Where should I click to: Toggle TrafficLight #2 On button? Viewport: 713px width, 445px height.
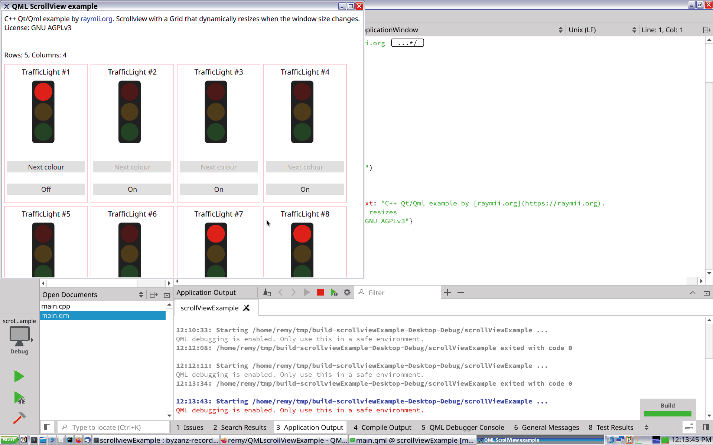tap(132, 189)
